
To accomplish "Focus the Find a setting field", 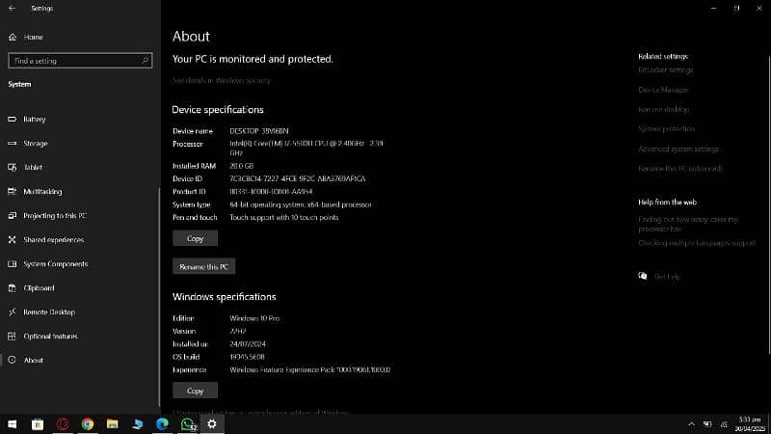I will (80, 61).
